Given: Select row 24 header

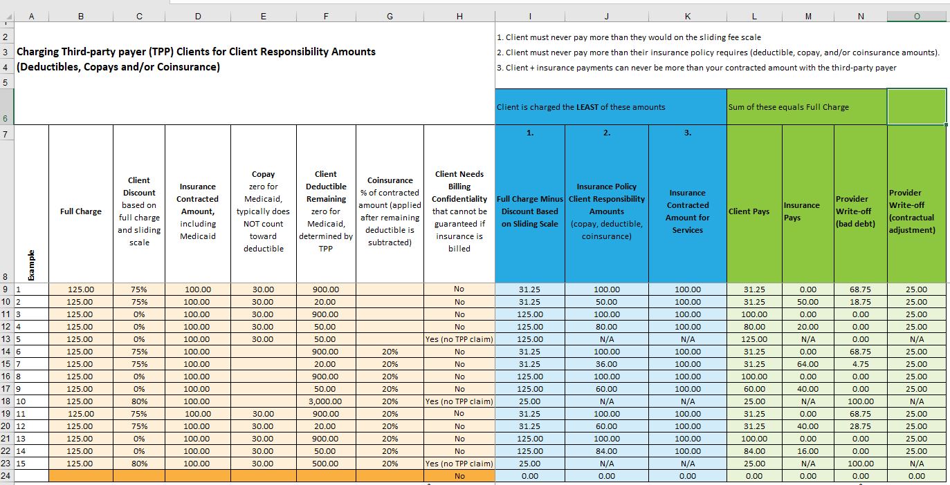Looking at the screenshot, I should [6, 476].
